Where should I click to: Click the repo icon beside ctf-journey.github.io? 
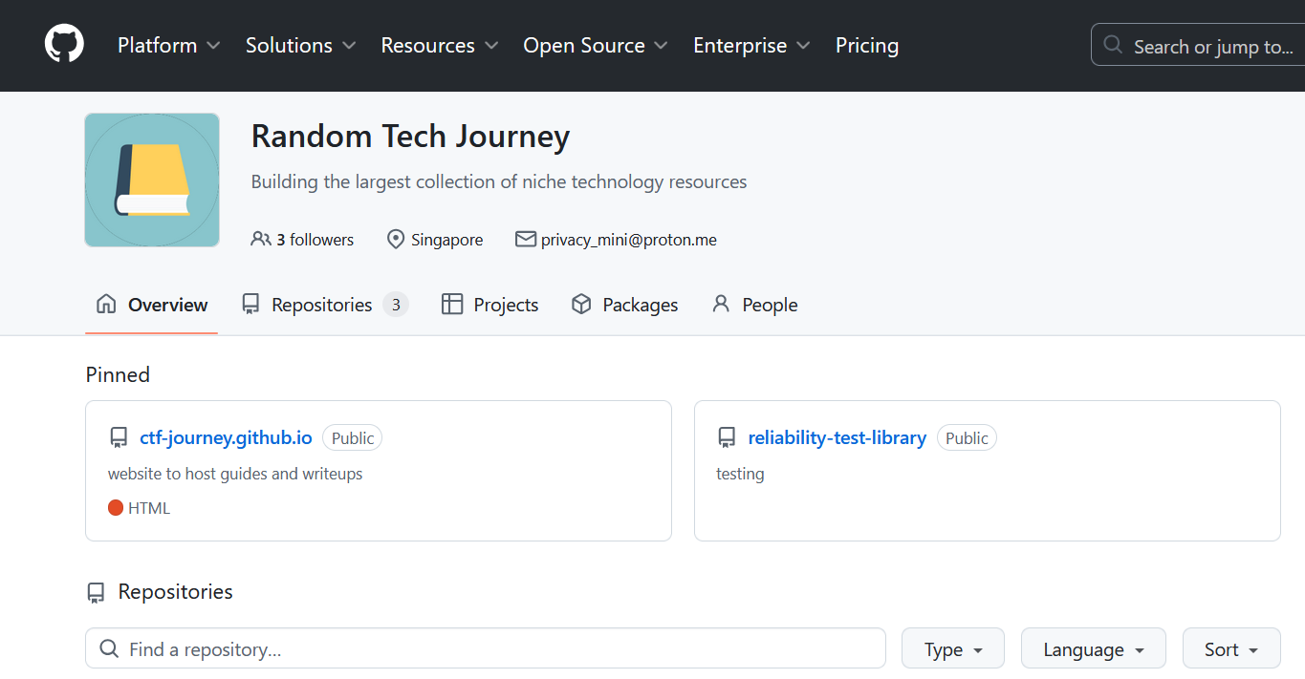click(119, 438)
